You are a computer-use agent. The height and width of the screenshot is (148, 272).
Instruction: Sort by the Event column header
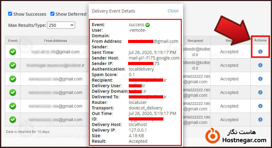click(13, 41)
